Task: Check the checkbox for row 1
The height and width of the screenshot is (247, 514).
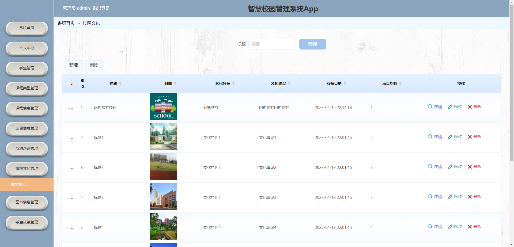Action: click(70, 108)
